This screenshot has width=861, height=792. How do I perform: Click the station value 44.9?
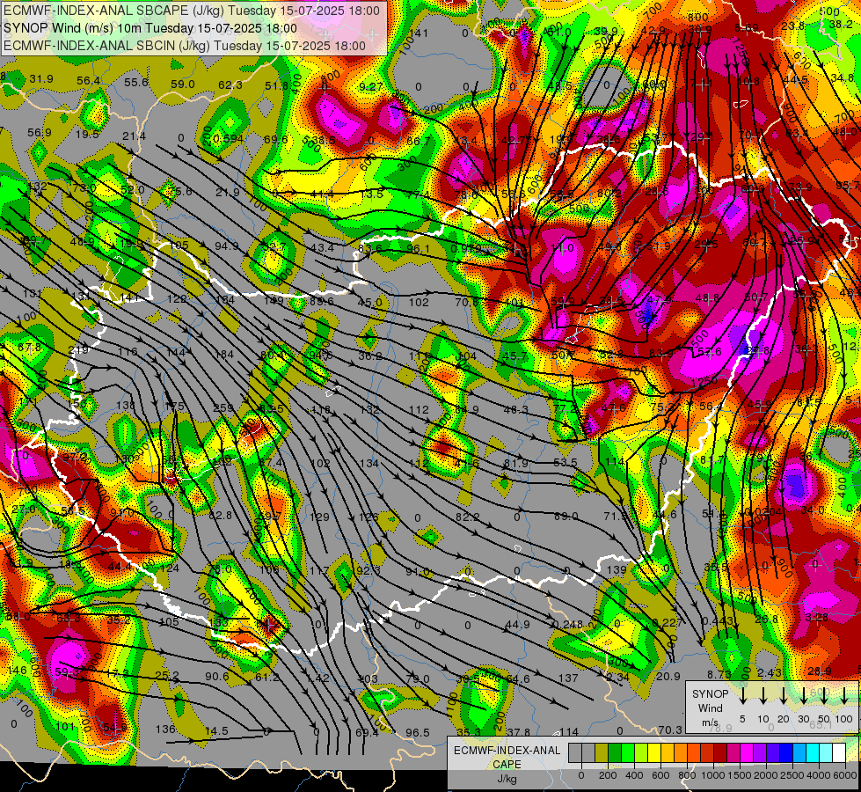coord(518,625)
